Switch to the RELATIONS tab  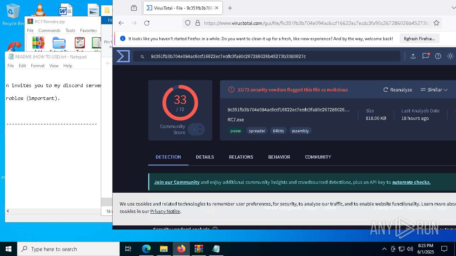[241, 157]
